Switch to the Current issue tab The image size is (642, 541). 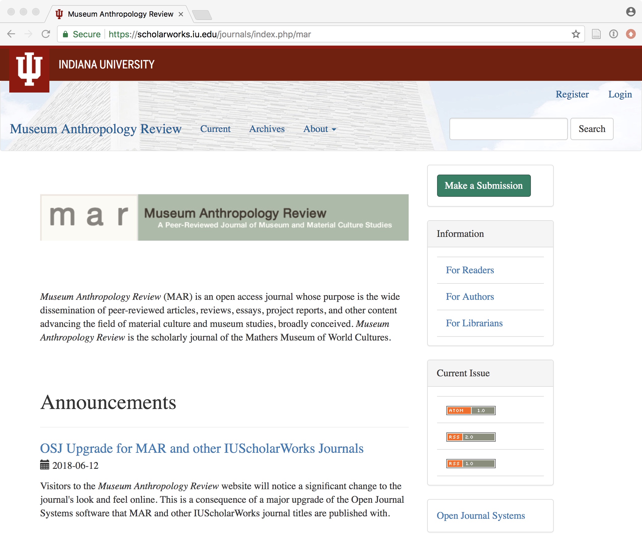coord(215,129)
